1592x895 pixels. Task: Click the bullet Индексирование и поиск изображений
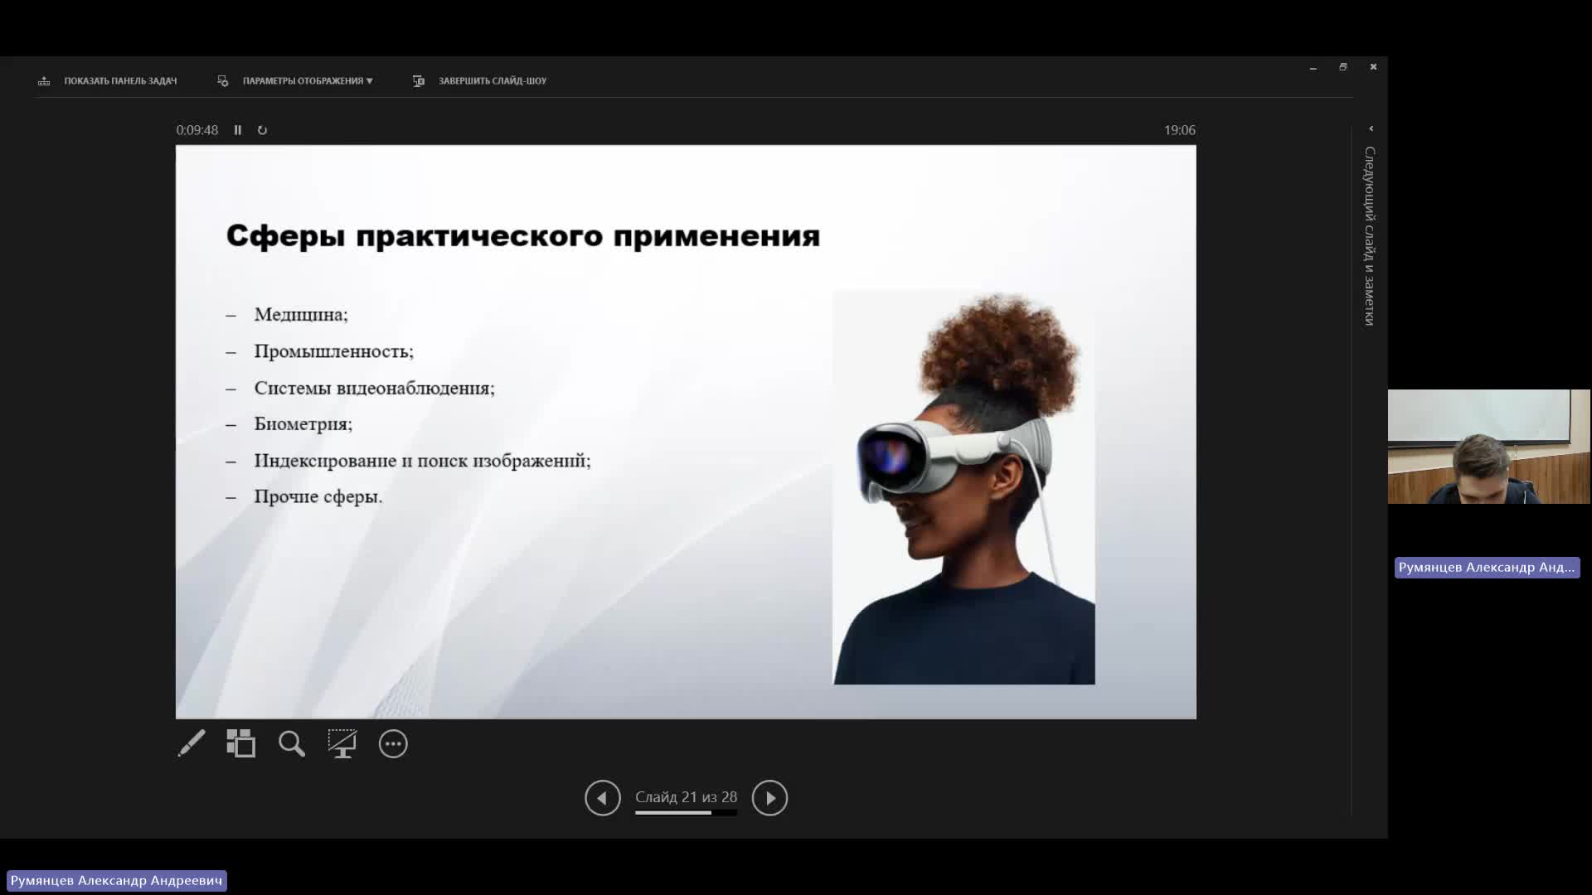click(x=422, y=461)
